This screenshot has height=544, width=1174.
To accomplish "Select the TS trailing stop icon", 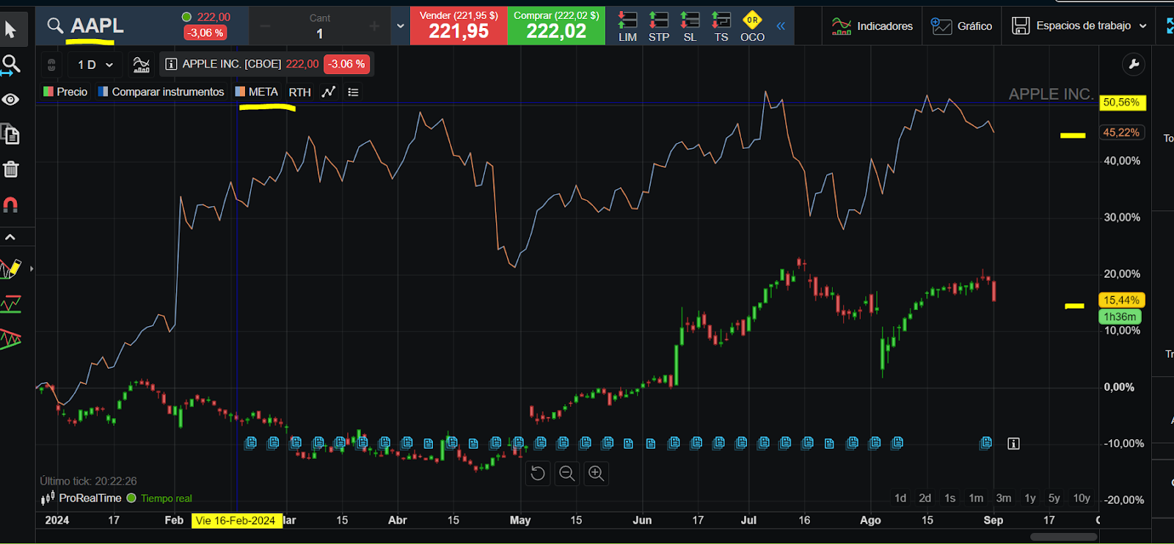I will [x=721, y=26].
